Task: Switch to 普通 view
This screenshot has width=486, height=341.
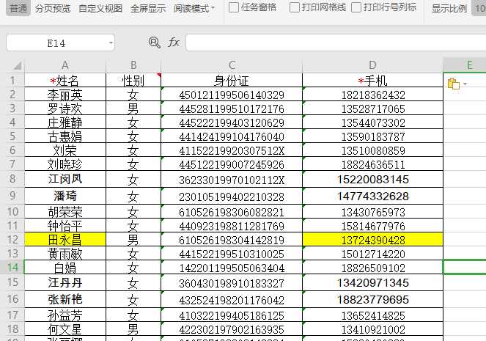Action: pyautogui.click(x=18, y=8)
